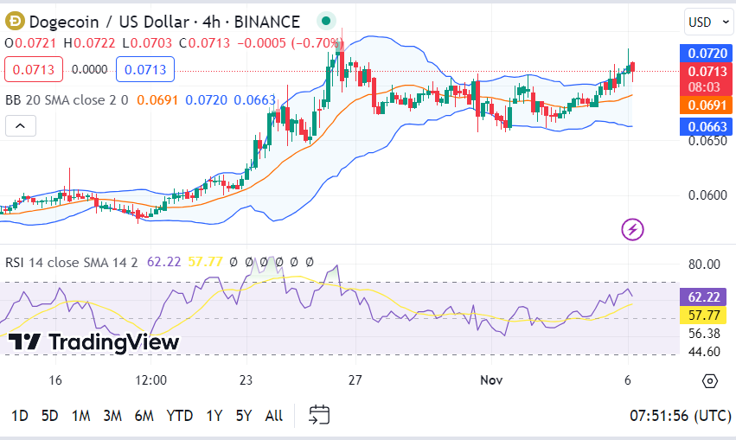
Task: Show the All time range
Action: click(x=274, y=416)
